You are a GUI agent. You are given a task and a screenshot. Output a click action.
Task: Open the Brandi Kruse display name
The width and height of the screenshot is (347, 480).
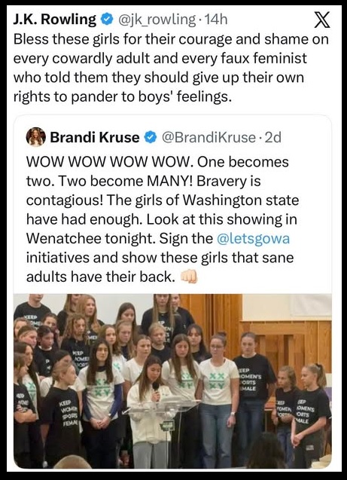click(x=95, y=137)
